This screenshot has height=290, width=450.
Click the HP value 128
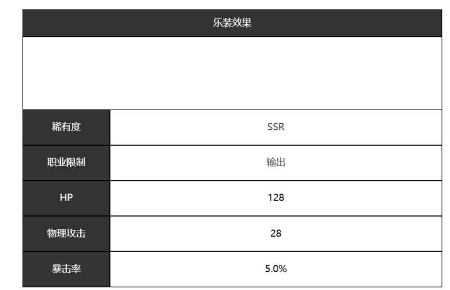click(x=276, y=198)
